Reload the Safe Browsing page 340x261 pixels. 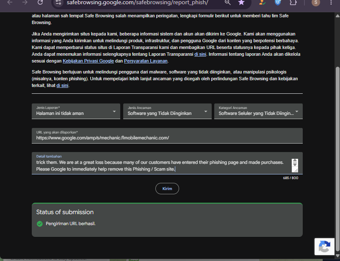[x=40, y=3]
